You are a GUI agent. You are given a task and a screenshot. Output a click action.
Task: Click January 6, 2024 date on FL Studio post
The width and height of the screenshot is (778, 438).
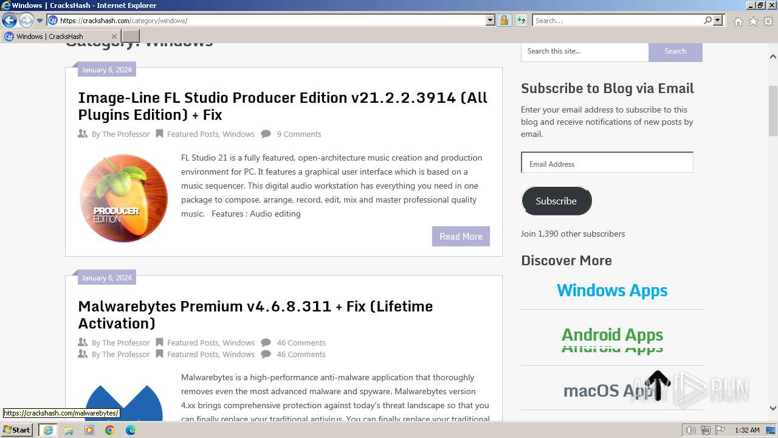click(106, 70)
